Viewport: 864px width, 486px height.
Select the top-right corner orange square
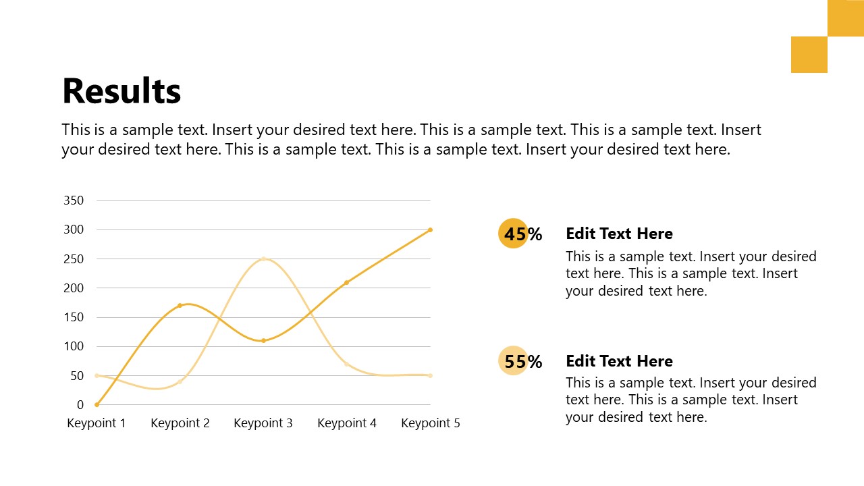846,18
